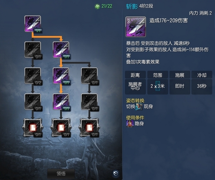Click the 领悟 button
This screenshot has height=180, width=215.
[x=61, y=174]
